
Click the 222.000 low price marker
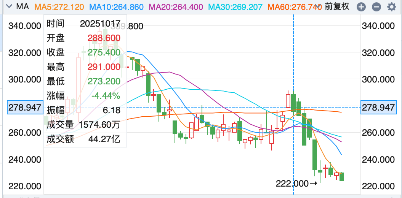[x=296, y=184]
